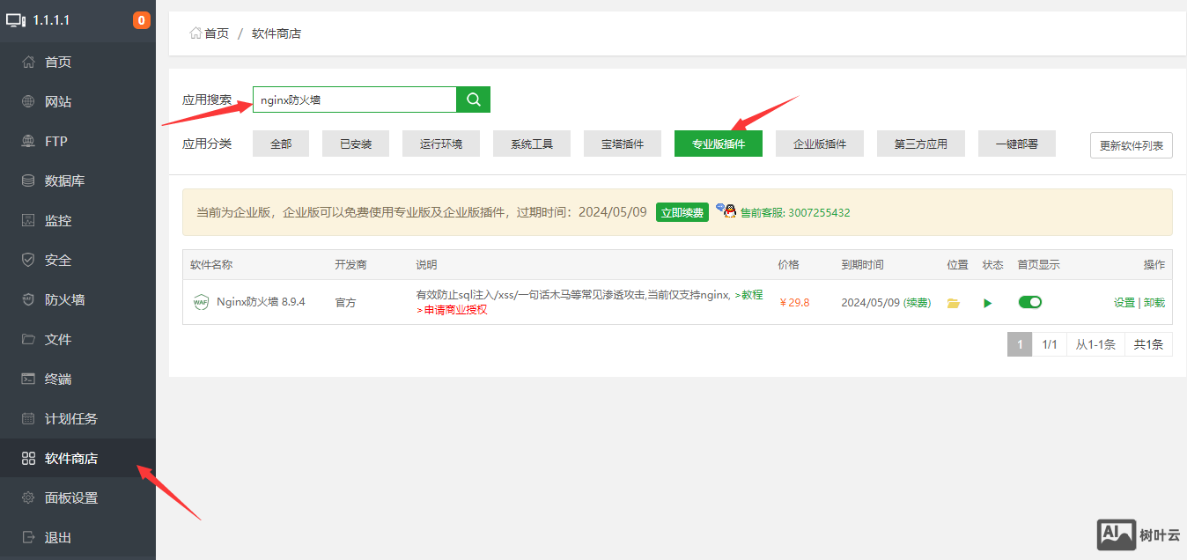Click the Nginx防火墙 WAF shield icon
Image resolution: width=1187 pixels, height=560 pixels.
201,302
